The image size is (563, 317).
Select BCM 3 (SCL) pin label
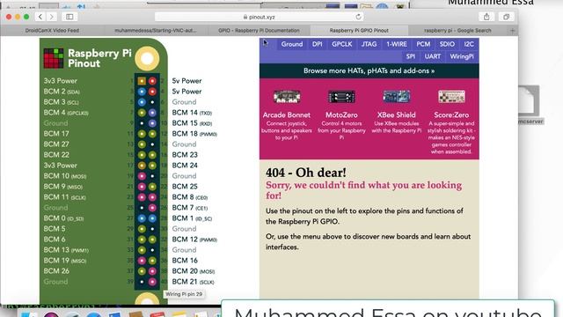[x=61, y=102]
